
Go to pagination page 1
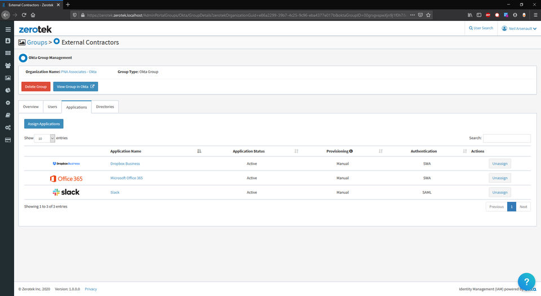tap(511, 207)
